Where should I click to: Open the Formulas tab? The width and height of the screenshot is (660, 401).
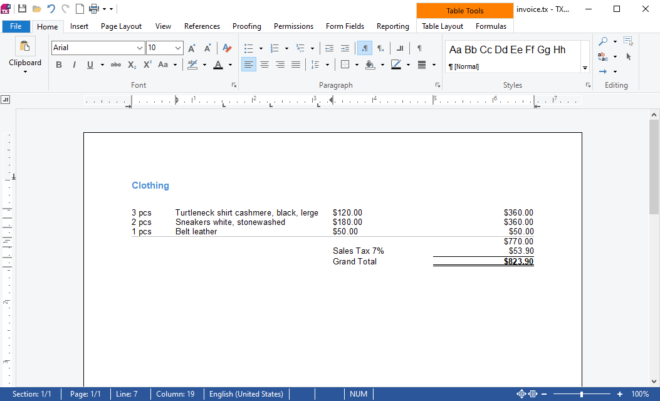(x=491, y=26)
